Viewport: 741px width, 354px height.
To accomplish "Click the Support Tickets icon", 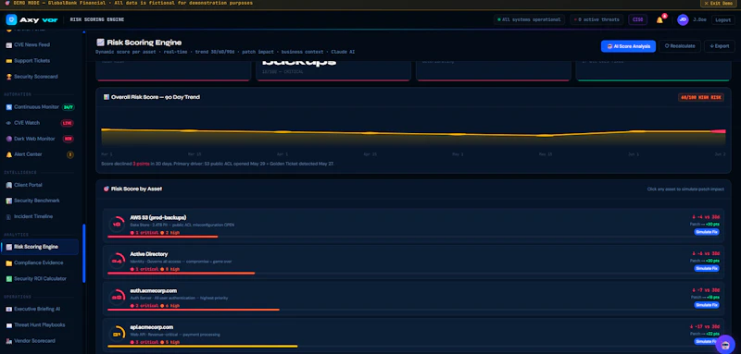I will 9,61.
